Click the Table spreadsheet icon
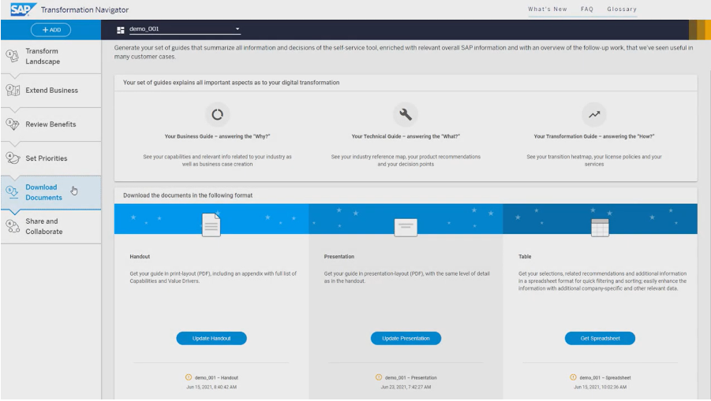Screen dimensions: 711x401 point(600,227)
